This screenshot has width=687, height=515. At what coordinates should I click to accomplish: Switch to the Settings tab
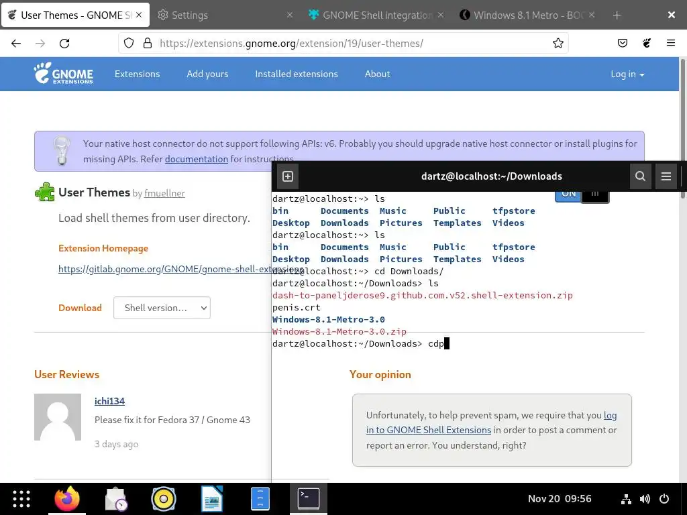point(223,15)
